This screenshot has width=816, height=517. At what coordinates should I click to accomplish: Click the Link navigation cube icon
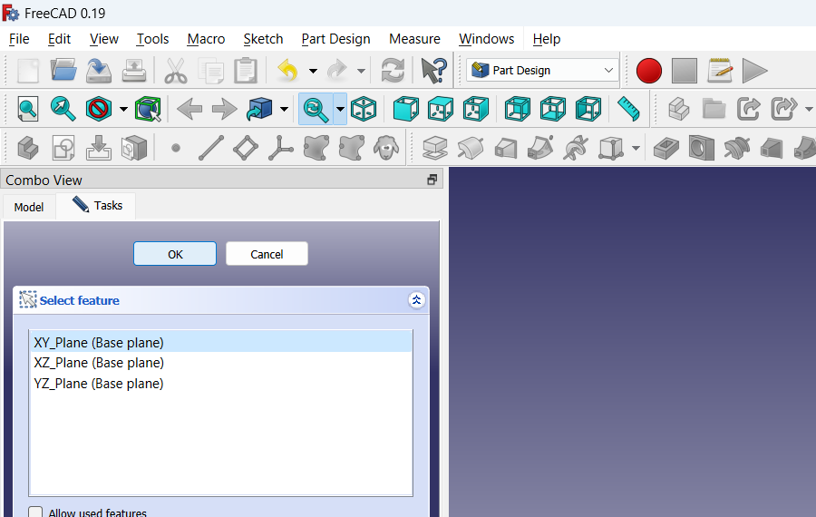(259, 110)
